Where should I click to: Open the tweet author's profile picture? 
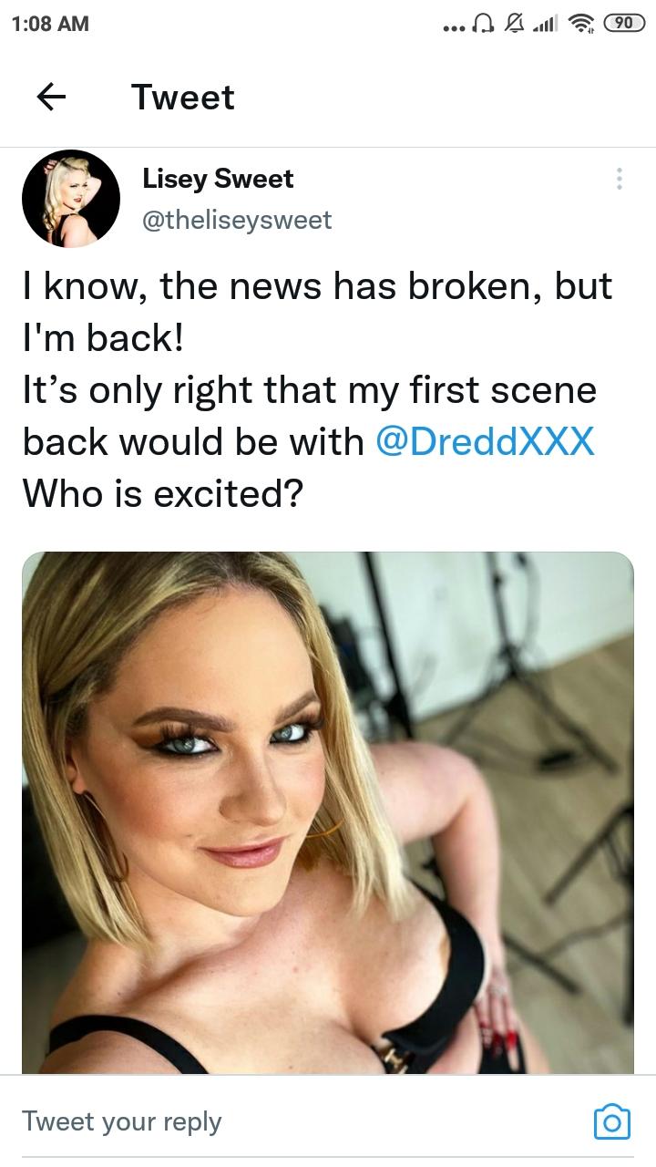click(71, 199)
